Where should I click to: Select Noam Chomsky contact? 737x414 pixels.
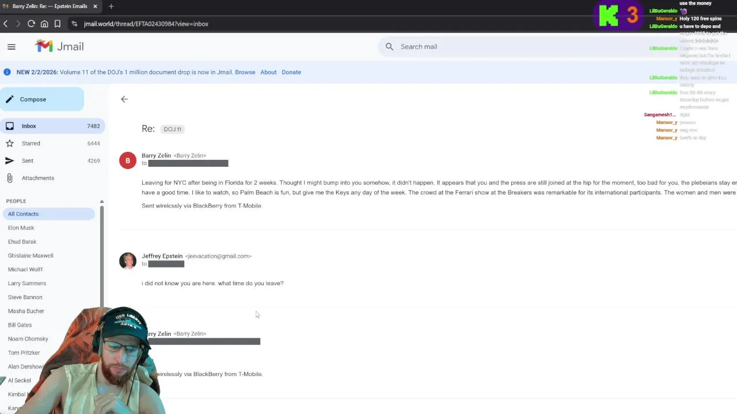[x=28, y=339]
